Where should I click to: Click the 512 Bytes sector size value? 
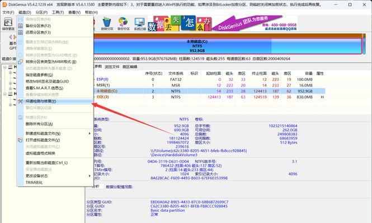click(x=289, y=142)
